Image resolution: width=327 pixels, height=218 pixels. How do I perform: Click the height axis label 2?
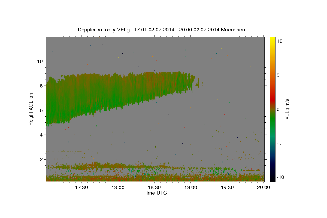41,159
